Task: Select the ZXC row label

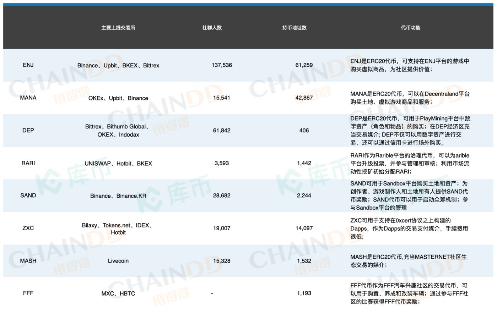Action: tap(28, 228)
